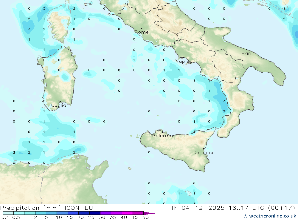Click the Cagliari city label
Viewport: 298px width, 219px height.
(60, 105)
